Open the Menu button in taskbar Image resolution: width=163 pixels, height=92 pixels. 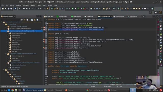4,90
